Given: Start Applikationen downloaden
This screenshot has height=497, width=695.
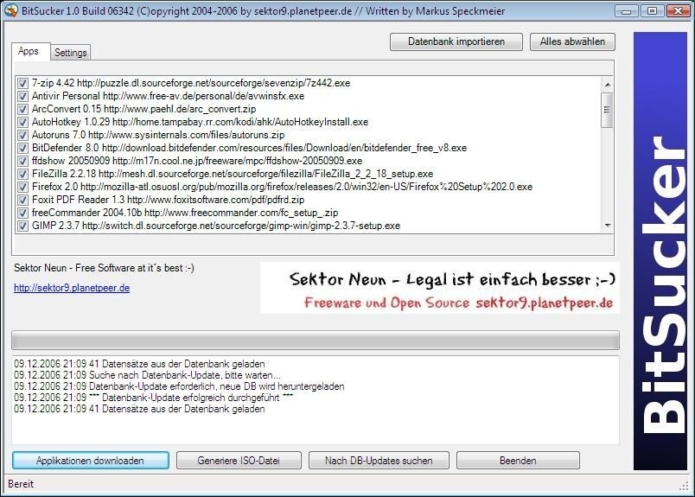Looking at the screenshot, I should point(91,461).
